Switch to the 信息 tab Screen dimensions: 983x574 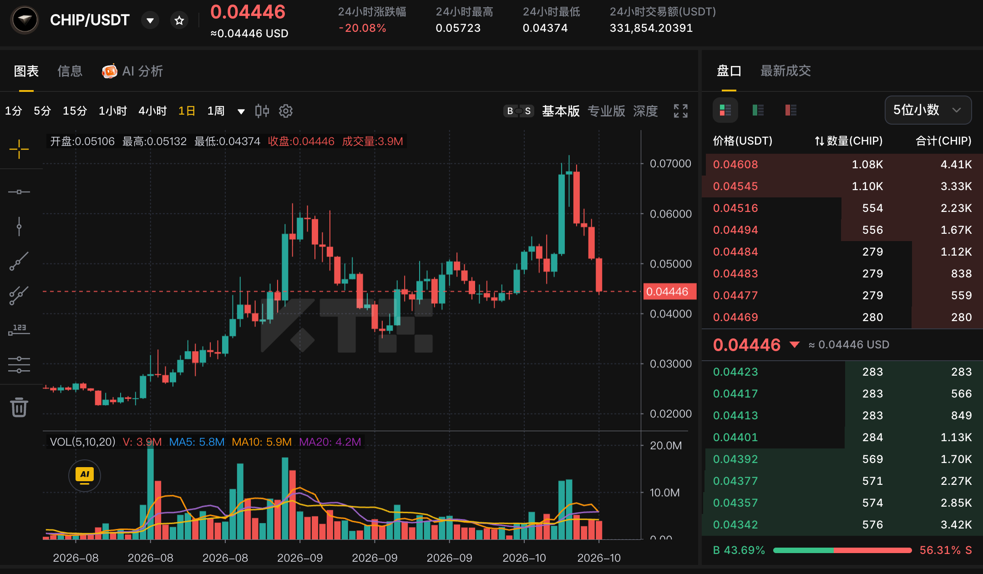[x=70, y=71]
